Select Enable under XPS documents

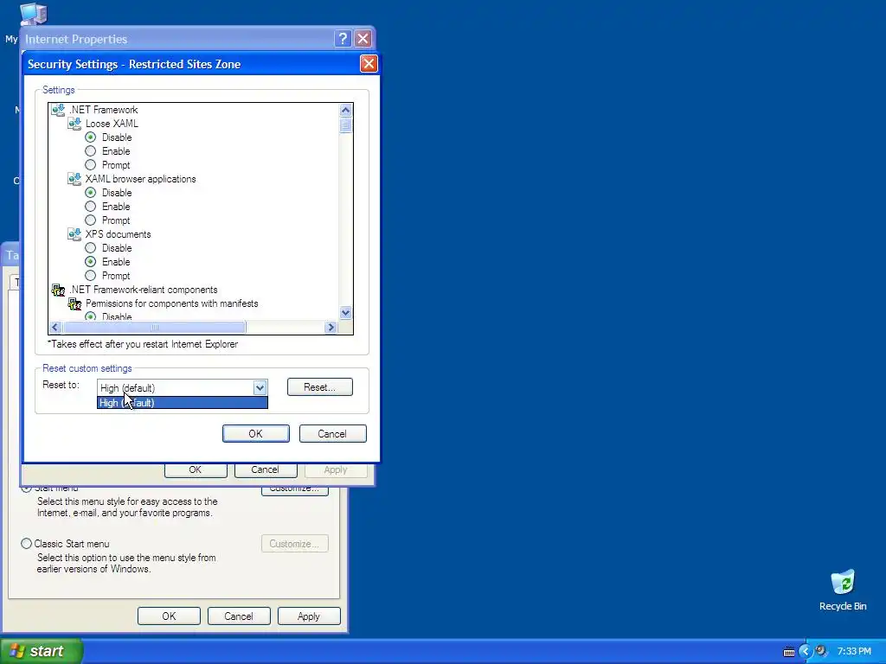pyautogui.click(x=90, y=261)
